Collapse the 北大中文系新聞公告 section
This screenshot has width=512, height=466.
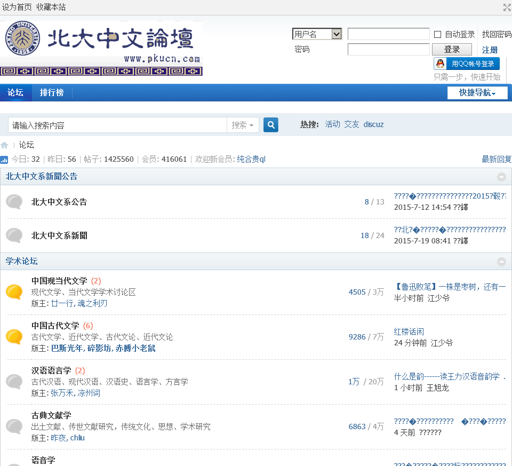pos(501,177)
